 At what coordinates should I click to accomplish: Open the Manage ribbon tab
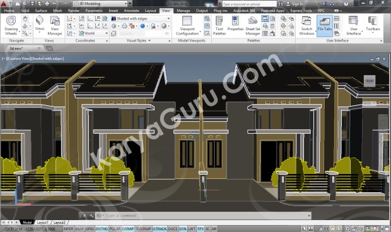tap(184, 11)
